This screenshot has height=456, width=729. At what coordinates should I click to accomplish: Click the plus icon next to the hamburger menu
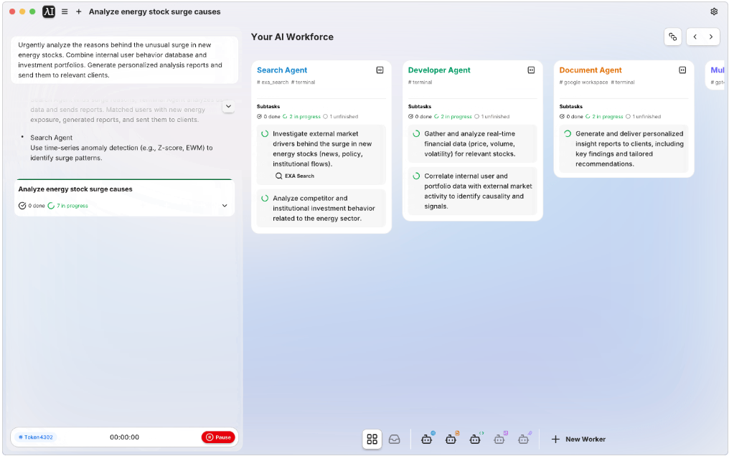[79, 11]
